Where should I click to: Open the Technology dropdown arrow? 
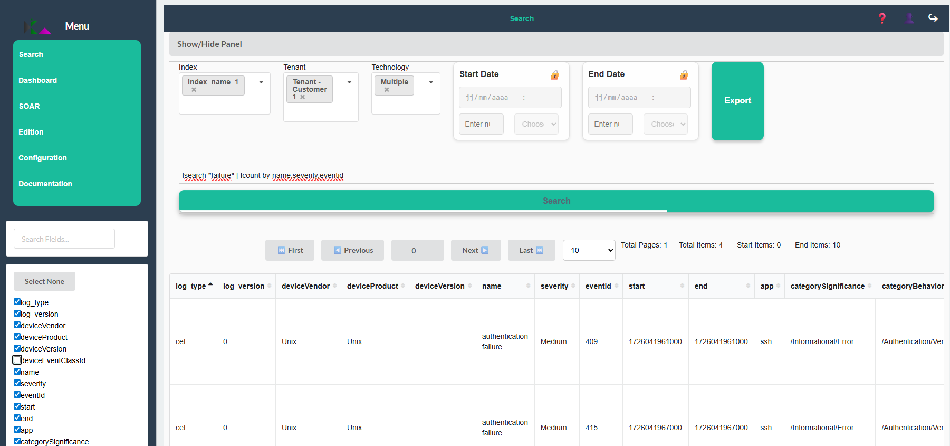[431, 82]
